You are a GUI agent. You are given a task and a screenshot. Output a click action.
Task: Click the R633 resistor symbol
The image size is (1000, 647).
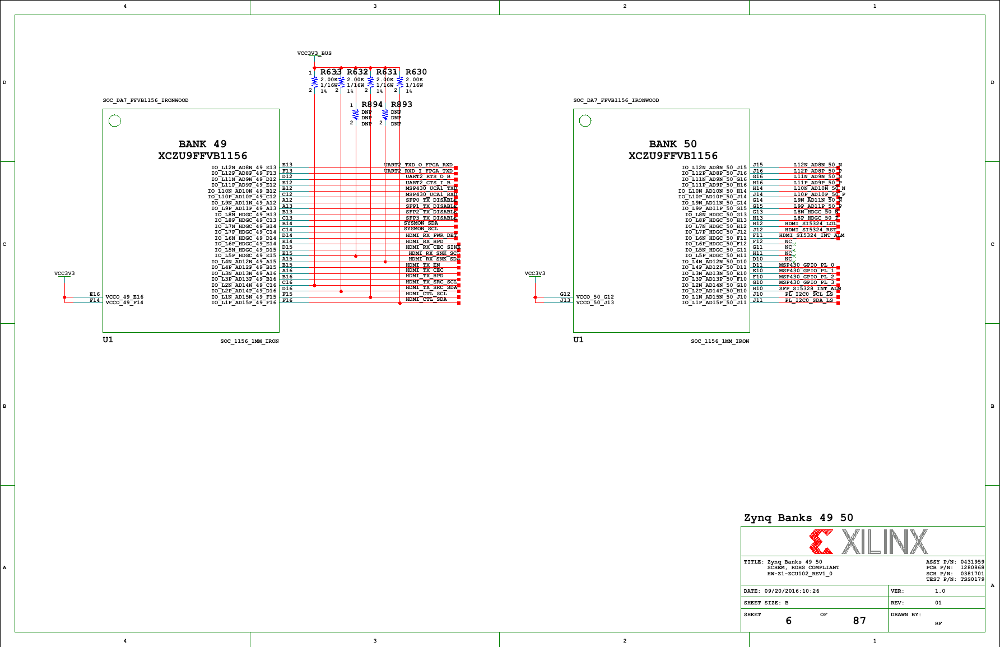[x=314, y=82]
